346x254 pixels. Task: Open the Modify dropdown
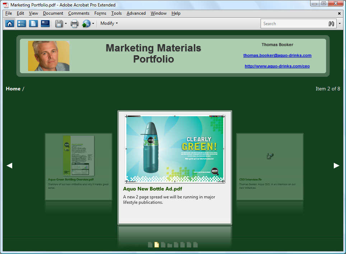click(x=109, y=23)
